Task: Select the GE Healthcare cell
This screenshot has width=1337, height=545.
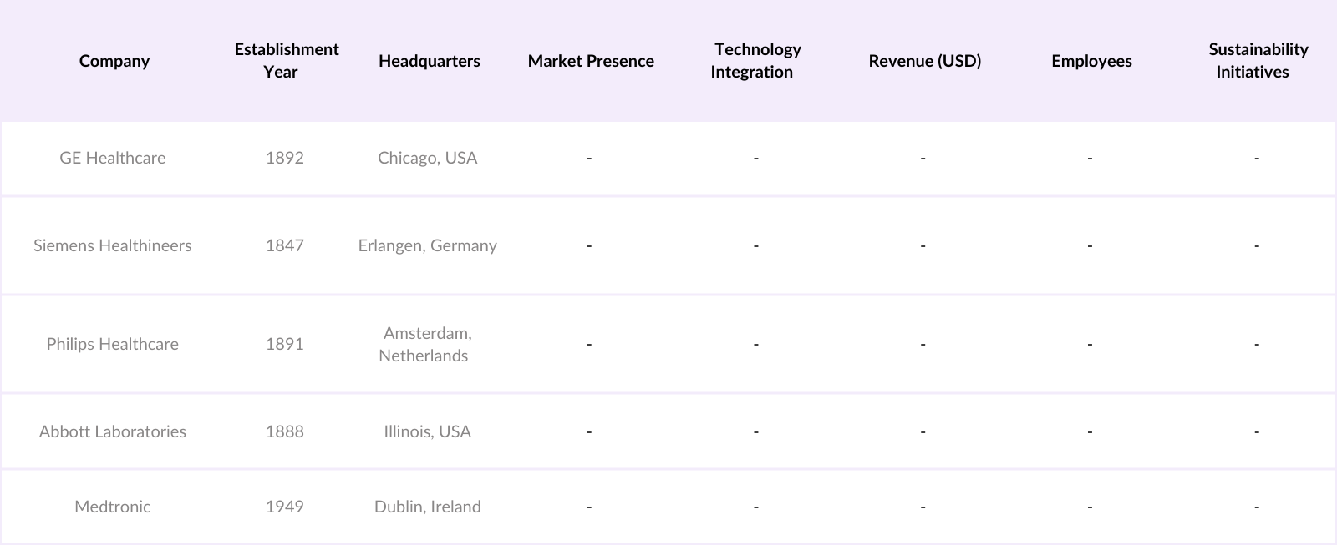Action: 113,158
